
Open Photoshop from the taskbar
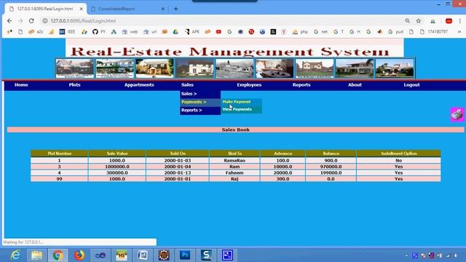pos(185,255)
